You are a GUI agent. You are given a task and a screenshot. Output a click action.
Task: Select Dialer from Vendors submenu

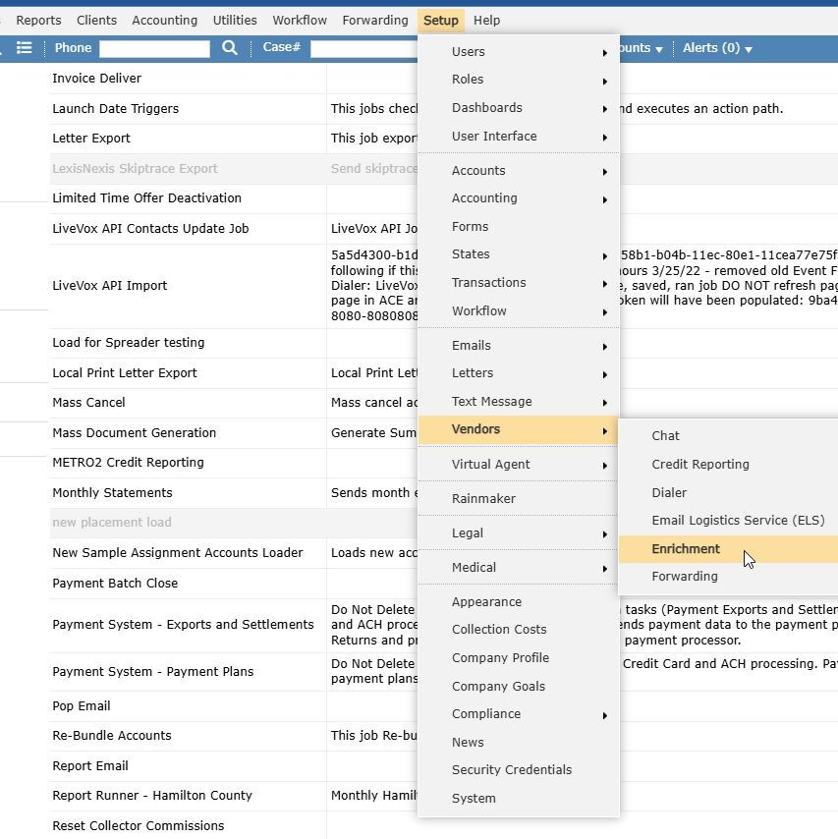tap(669, 492)
